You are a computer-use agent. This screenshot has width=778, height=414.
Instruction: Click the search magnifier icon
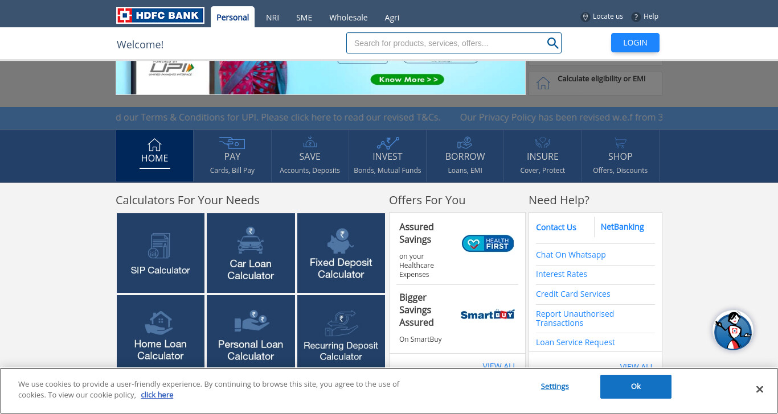tap(552, 43)
